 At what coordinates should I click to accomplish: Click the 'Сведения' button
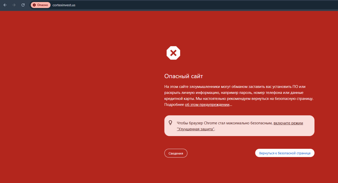(x=176, y=153)
